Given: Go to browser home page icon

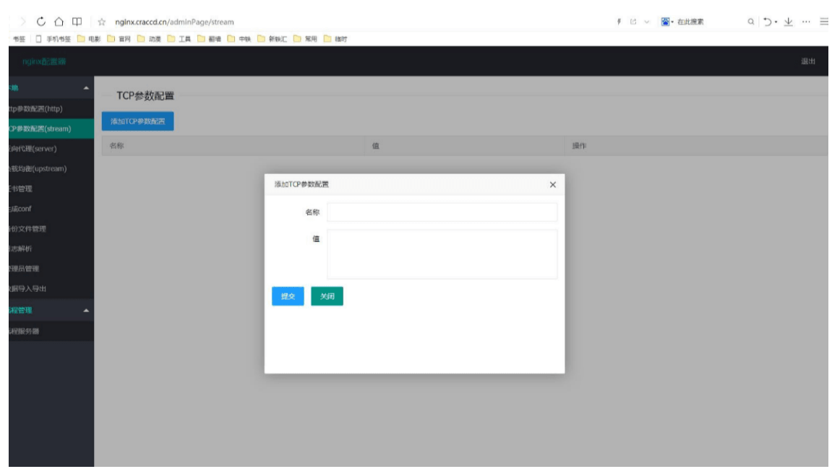Looking at the screenshot, I should 59,22.
